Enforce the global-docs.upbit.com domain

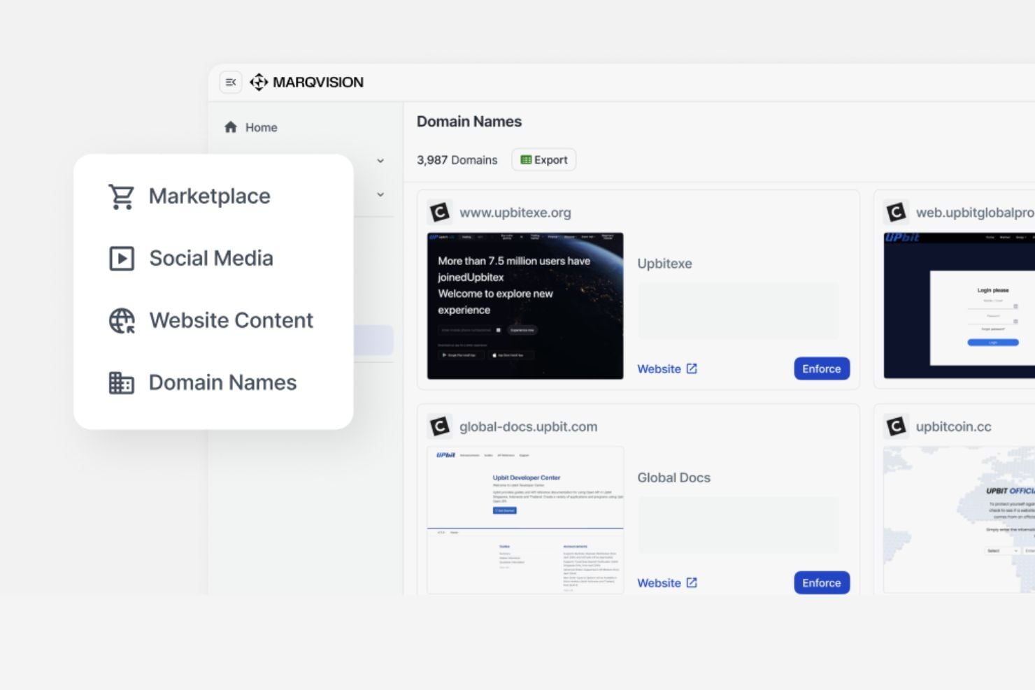(821, 582)
